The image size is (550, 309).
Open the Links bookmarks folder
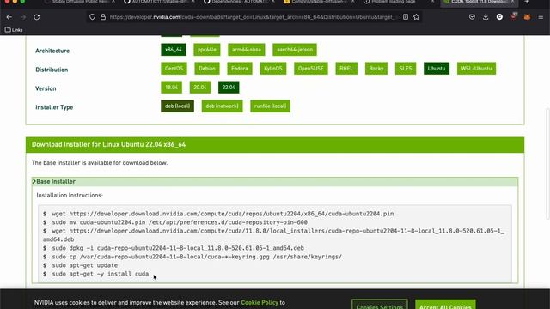click(x=14, y=30)
